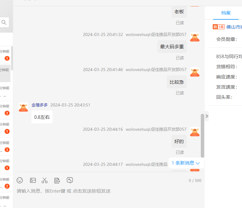Select the scissors screenshot tool
242x208 pixels.
click(45, 180)
